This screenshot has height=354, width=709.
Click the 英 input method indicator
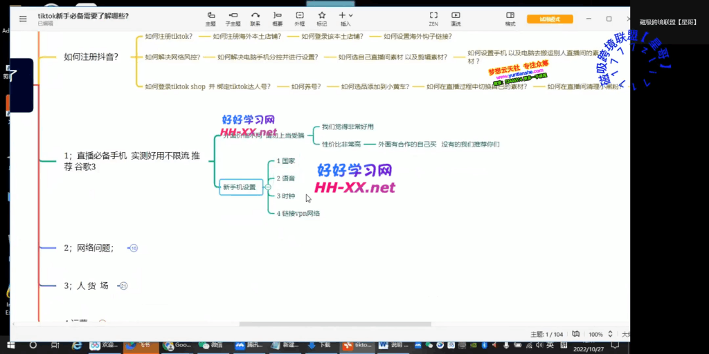[550, 346]
